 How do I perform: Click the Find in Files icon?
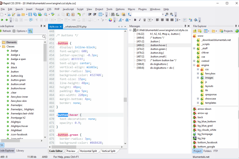[x=123, y=14]
